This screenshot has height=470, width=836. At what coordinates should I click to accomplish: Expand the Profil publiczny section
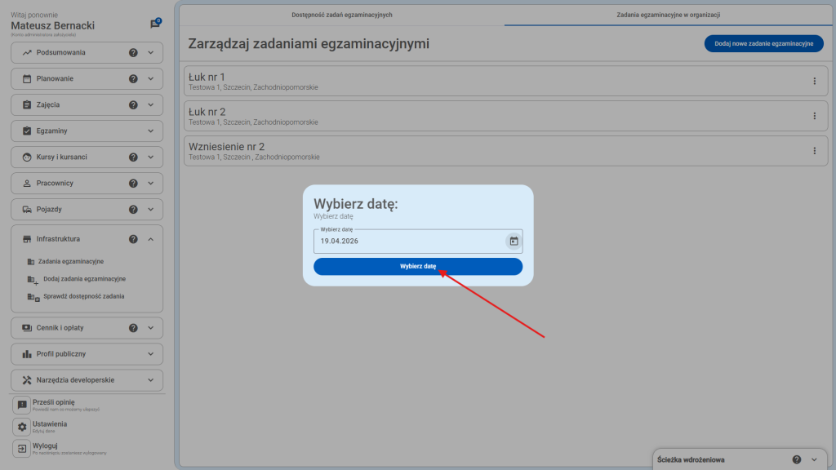(x=150, y=354)
